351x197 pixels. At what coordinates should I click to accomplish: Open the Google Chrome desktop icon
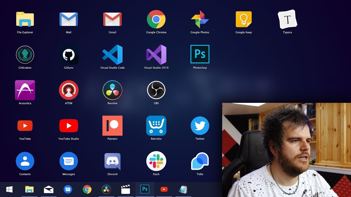click(x=156, y=19)
